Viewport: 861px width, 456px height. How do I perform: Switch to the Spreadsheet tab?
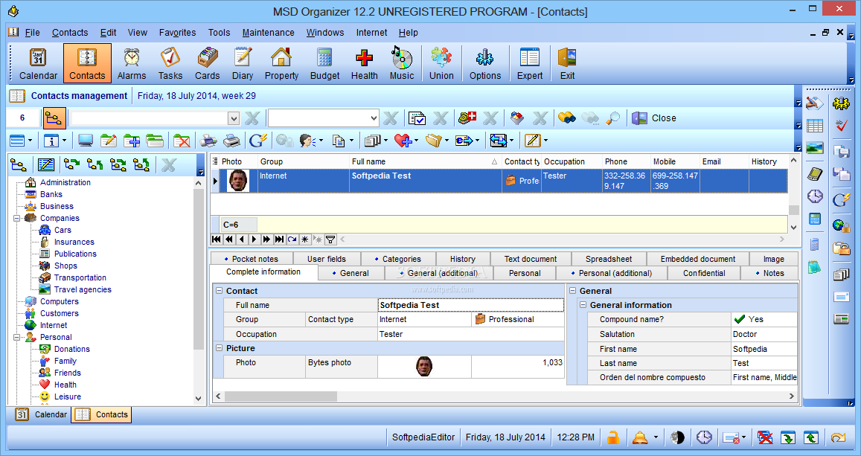pos(609,259)
